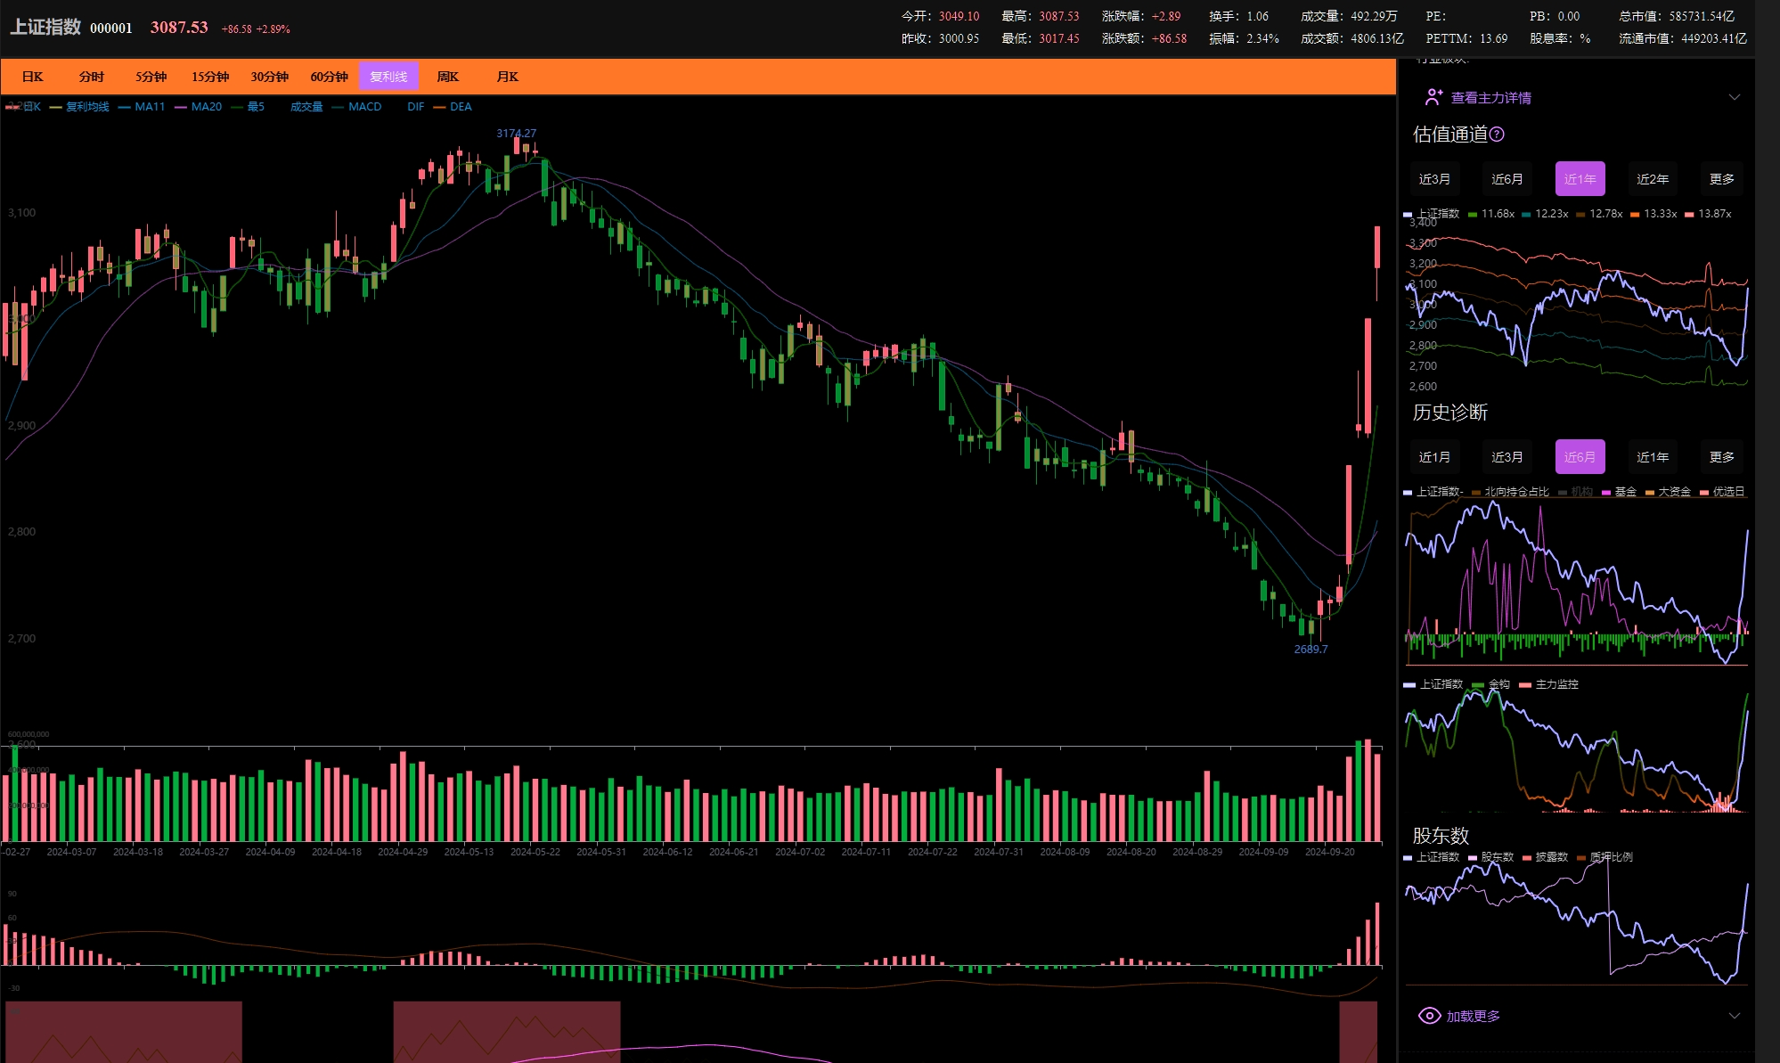Click the 3087.53 index price in header
The height and width of the screenshot is (1063, 1780).
[x=179, y=28]
